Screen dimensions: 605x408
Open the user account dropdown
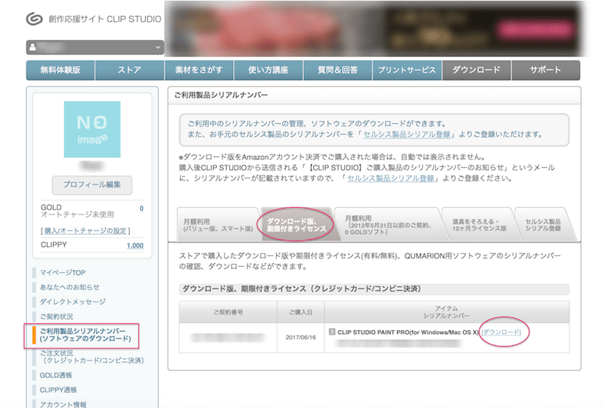tap(95, 47)
